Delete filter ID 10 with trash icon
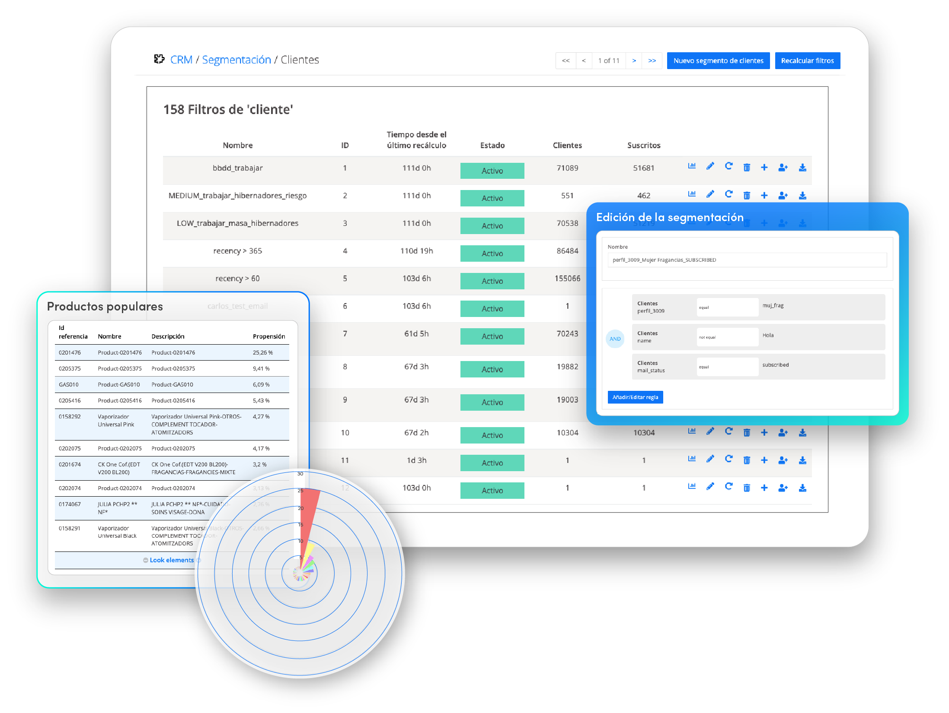The width and height of the screenshot is (949, 713). click(x=747, y=432)
